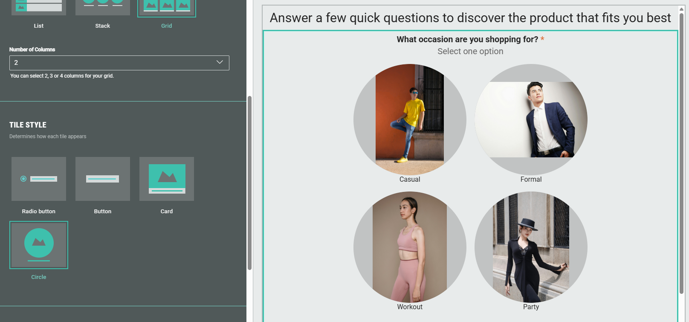This screenshot has width=689, height=322.
Task: Click the Party label text
Action: pos(531,307)
